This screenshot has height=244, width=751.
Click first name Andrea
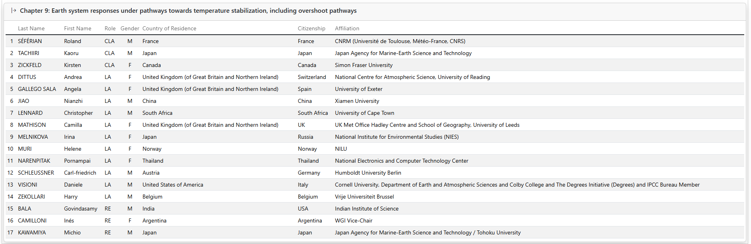click(x=73, y=77)
